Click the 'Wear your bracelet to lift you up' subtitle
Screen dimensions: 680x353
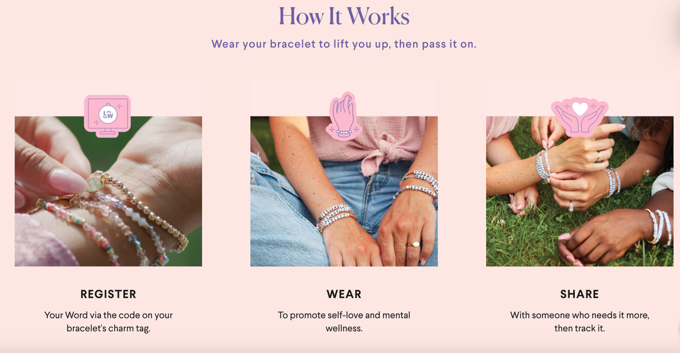(344, 44)
